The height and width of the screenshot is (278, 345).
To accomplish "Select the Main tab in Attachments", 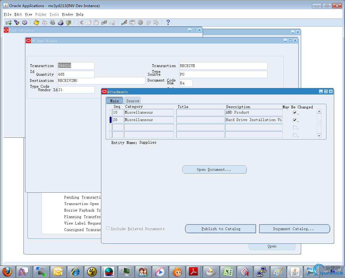I will 114,101.
